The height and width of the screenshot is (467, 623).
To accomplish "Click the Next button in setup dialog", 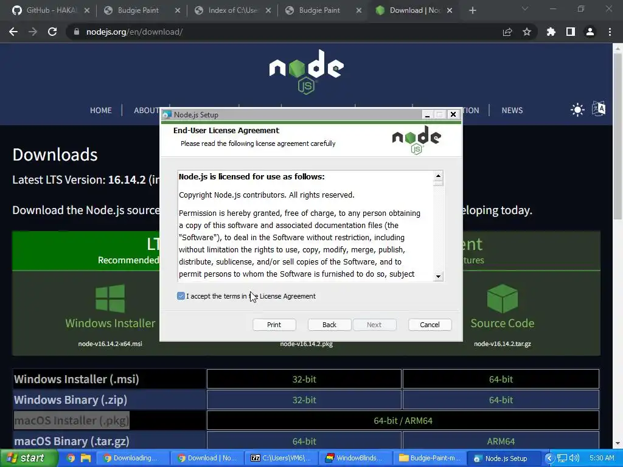I will (x=374, y=325).
